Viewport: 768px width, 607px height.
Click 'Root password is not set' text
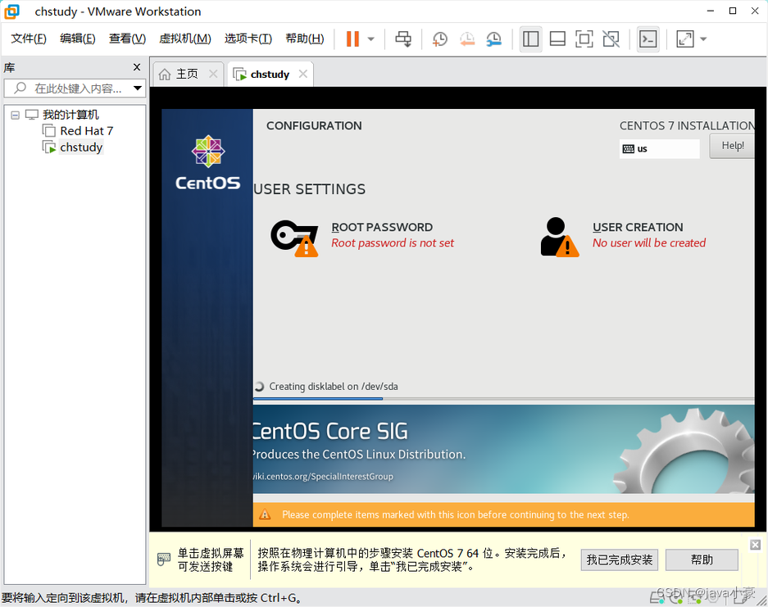(x=393, y=243)
